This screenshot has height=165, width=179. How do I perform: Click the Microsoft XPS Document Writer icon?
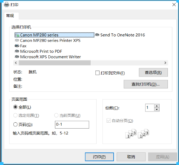click(x=17, y=57)
